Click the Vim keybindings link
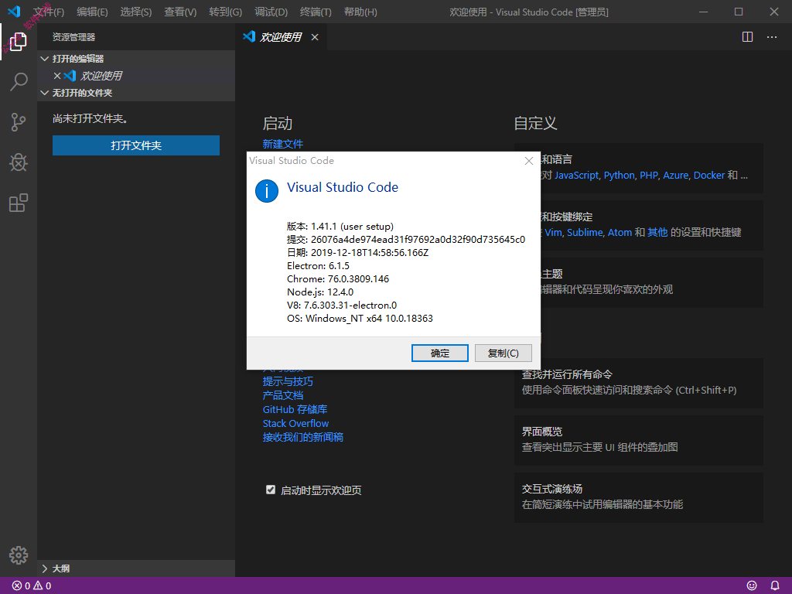This screenshot has height=594, width=792. coord(554,232)
